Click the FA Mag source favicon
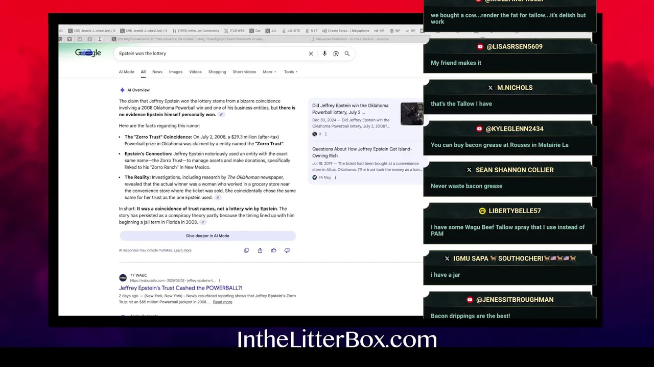The height and width of the screenshot is (367, 654). tap(315, 177)
